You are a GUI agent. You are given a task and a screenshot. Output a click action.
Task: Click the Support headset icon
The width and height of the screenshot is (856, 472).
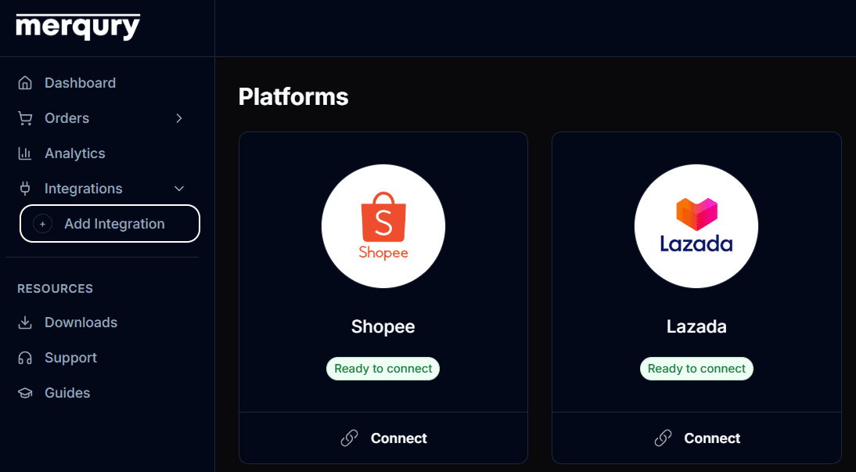point(25,358)
